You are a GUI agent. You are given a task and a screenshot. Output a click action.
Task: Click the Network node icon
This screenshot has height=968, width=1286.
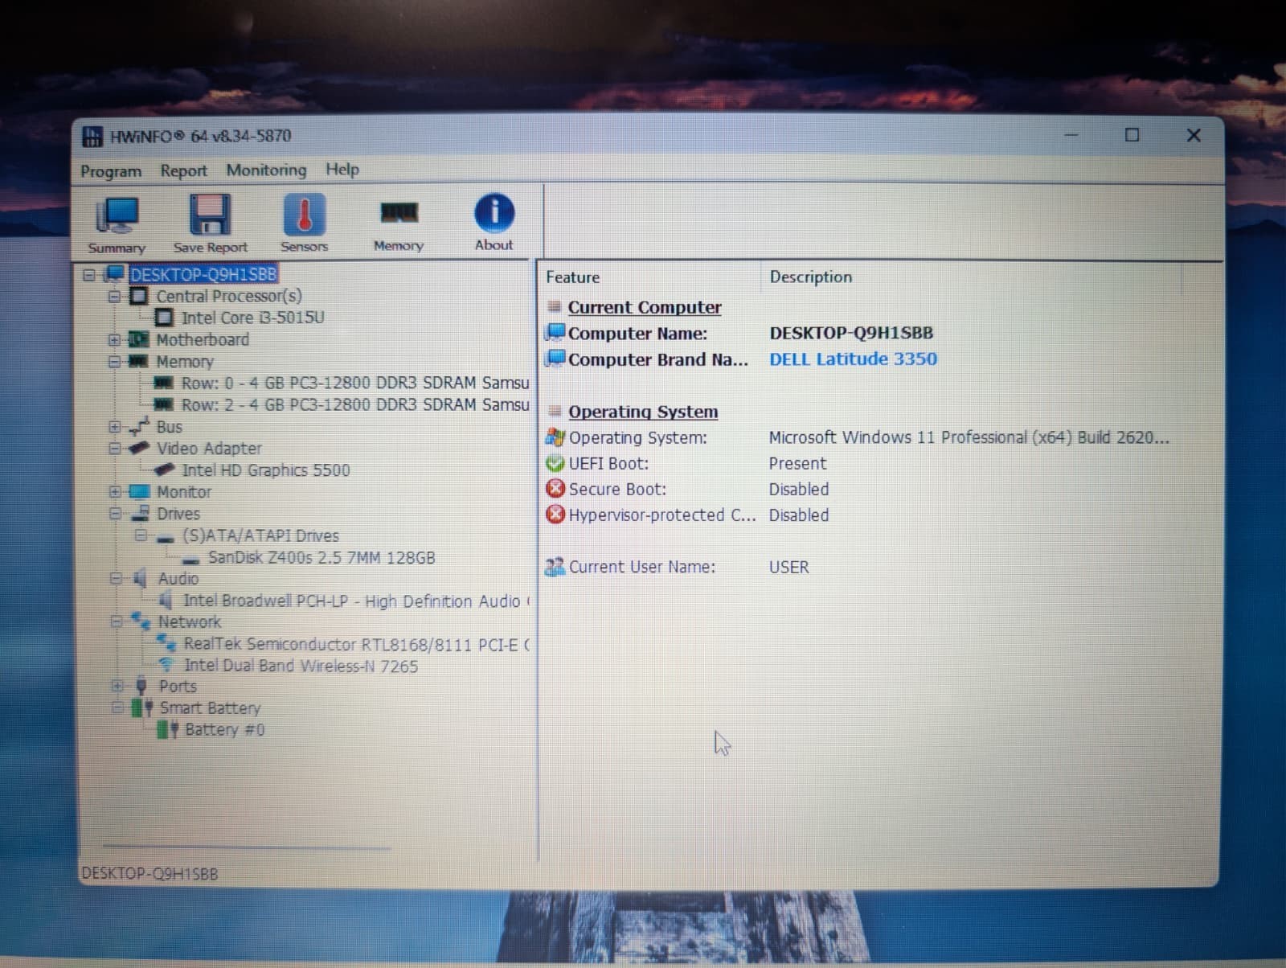pos(141,621)
